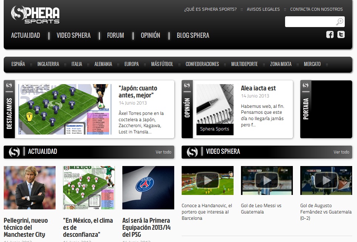Select the Confederaciones category
Image resolution: width=357 pixels, height=242 pixels.
[202, 64]
